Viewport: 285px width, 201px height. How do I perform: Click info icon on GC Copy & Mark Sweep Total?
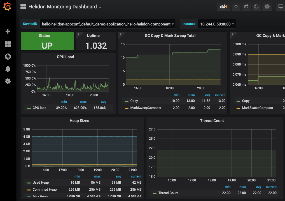[120, 34]
